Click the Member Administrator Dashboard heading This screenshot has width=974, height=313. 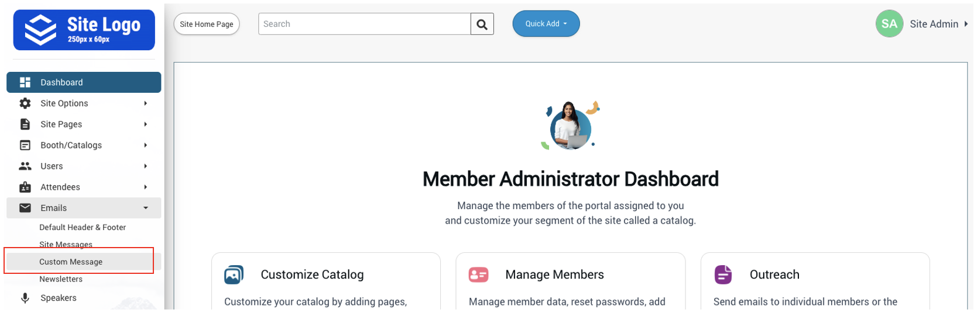(x=571, y=179)
